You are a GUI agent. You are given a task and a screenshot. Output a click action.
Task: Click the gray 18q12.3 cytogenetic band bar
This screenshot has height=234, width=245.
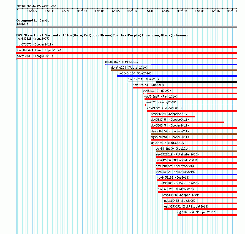[x=127, y=27]
